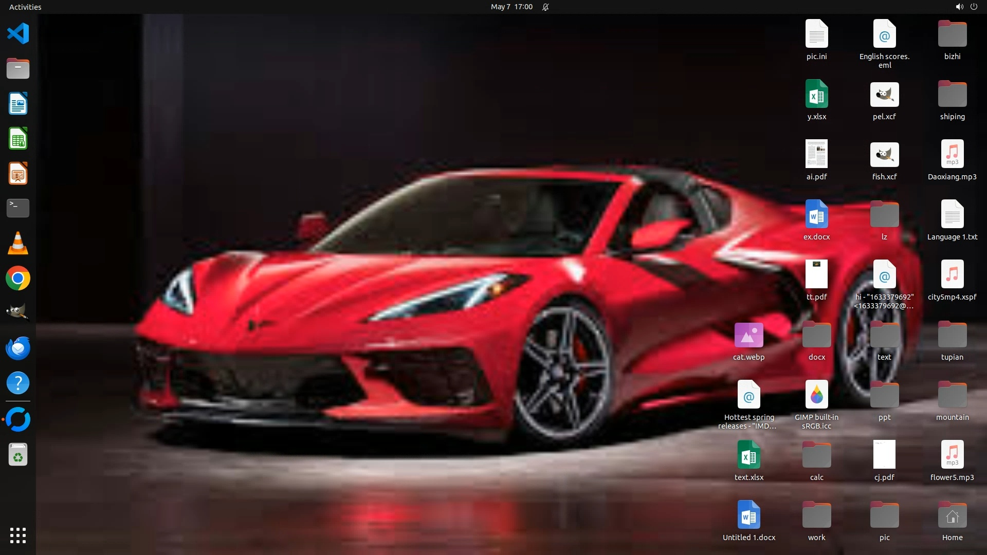Launch Google Chrome from the dock
The width and height of the screenshot is (987, 555).
(x=18, y=279)
